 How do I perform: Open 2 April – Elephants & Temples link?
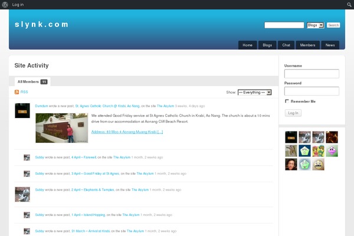[93, 190]
